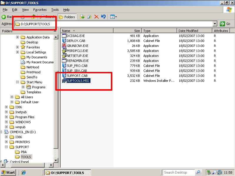Image resolution: width=235 pixels, height=176 pixels.
Task: Select SUP_SRV.CAB file name
Action: click(x=77, y=71)
